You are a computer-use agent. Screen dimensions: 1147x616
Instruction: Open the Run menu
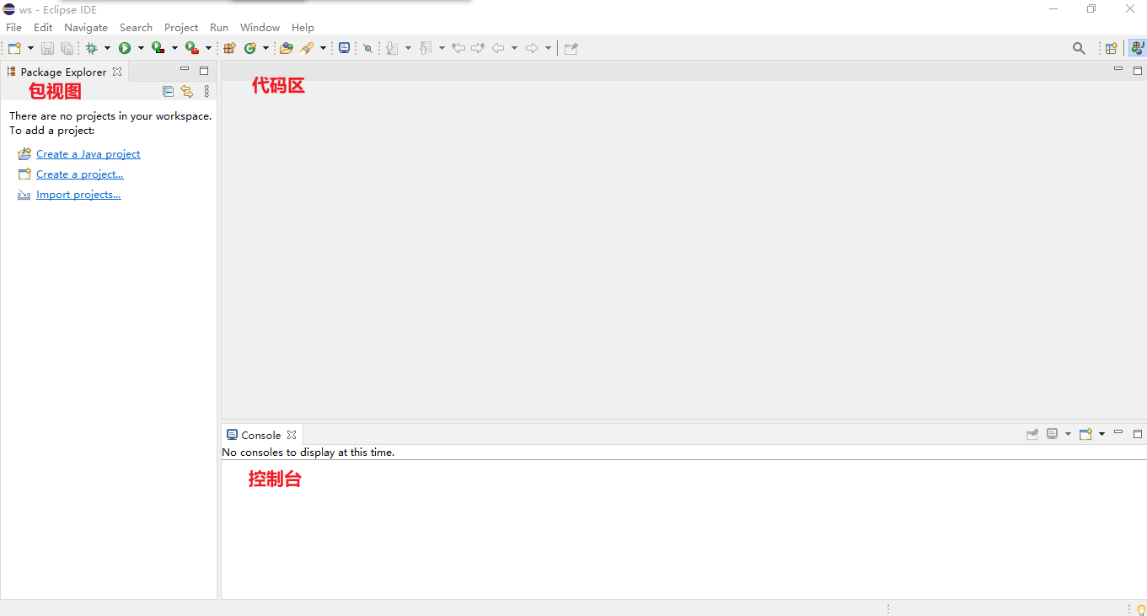219,27
